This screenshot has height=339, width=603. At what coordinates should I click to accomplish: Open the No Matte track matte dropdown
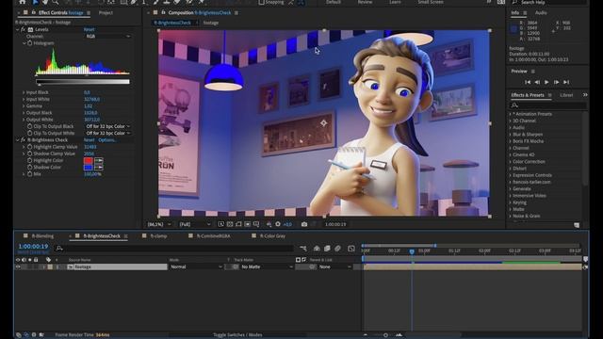[267, 266]
